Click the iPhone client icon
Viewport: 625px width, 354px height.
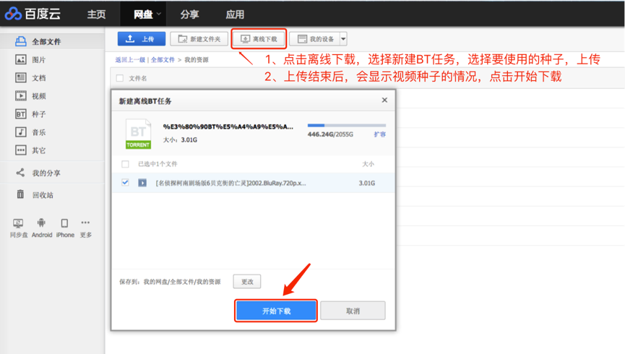tap(64, 223)
